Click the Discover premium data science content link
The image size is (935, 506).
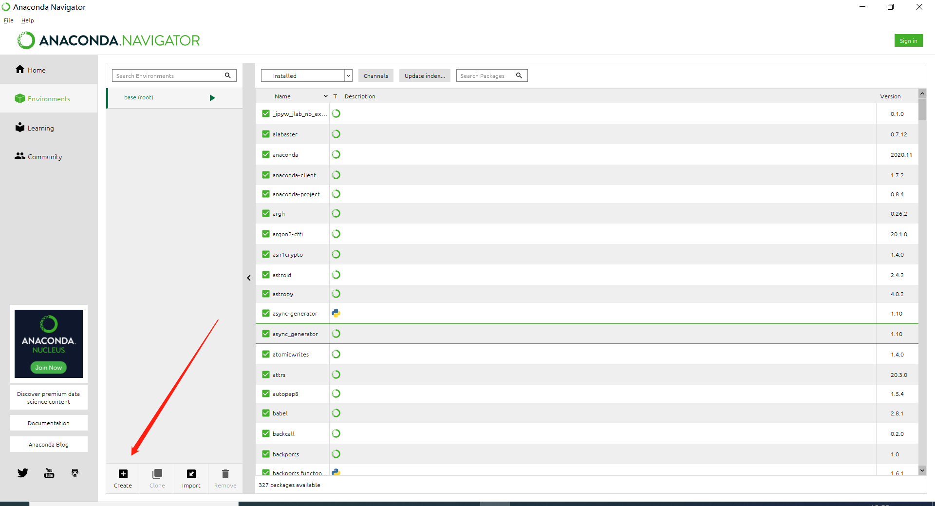tap(49, 397)
